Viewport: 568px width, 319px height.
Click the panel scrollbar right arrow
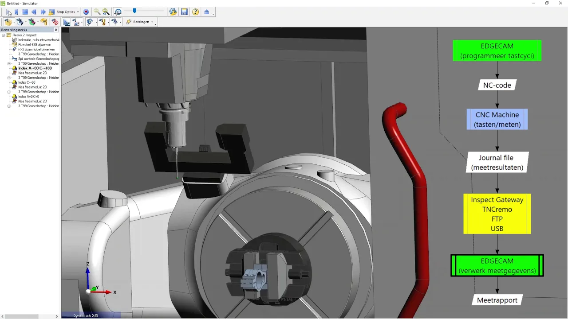(56, 316)
